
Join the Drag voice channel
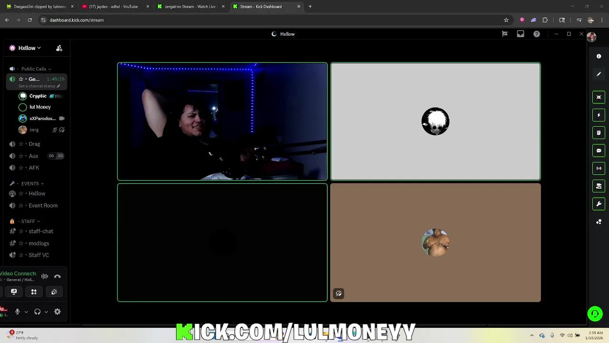pos(34,144)
